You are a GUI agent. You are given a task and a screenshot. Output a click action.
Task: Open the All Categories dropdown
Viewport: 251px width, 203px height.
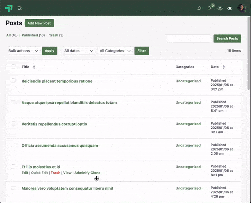point(115,51)
